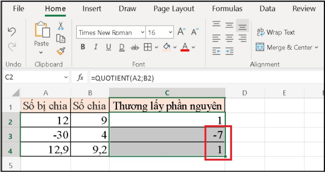The height and width of the screenshot is (172, 325).
Task: Align text left
Action: [217, 38]
